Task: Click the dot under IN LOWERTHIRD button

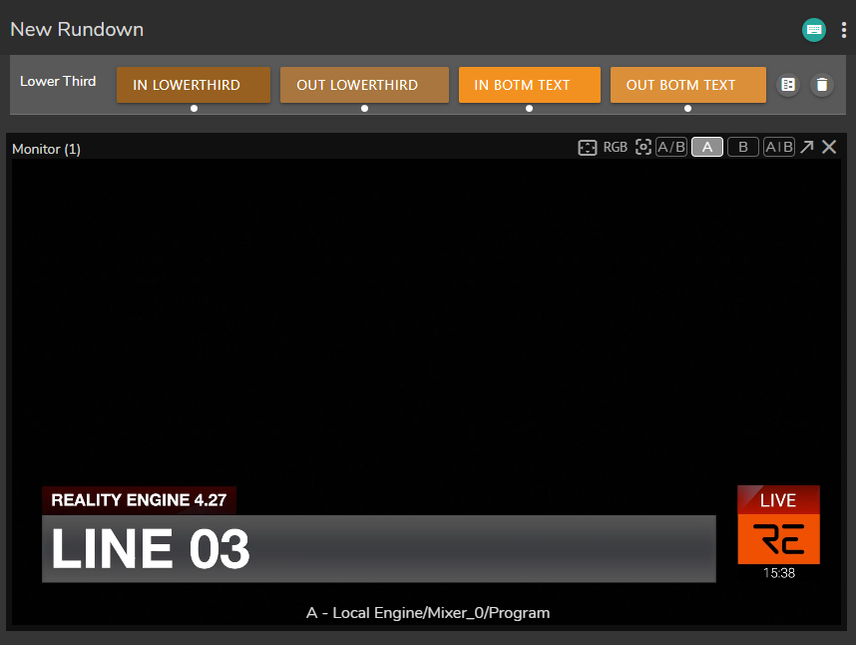Action: [194, 108]
